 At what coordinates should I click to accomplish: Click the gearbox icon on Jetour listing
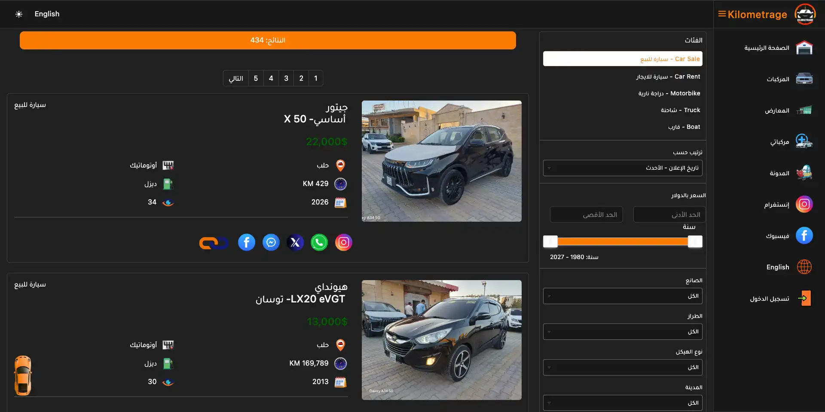coord(168,165)
